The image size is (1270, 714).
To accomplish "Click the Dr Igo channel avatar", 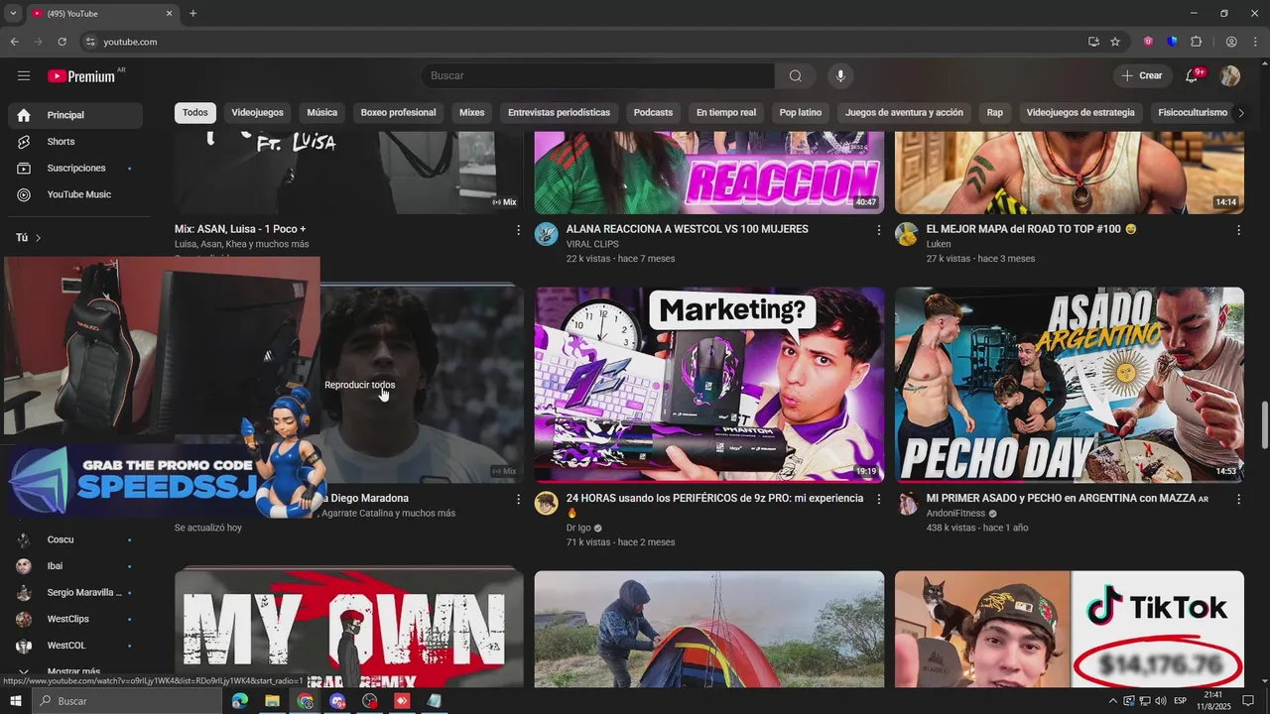I will coord(546,503).
